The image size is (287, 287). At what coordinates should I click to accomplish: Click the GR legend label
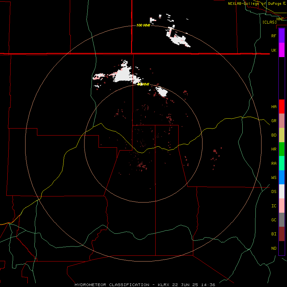click(274, 121)
